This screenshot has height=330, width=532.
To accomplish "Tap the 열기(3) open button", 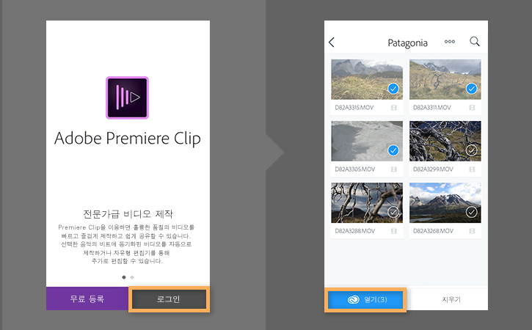I will coord(365,300).
